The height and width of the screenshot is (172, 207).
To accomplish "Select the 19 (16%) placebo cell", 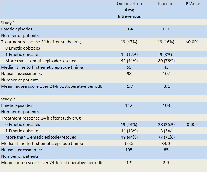I will pyautogui.click(x=166, y=42).
